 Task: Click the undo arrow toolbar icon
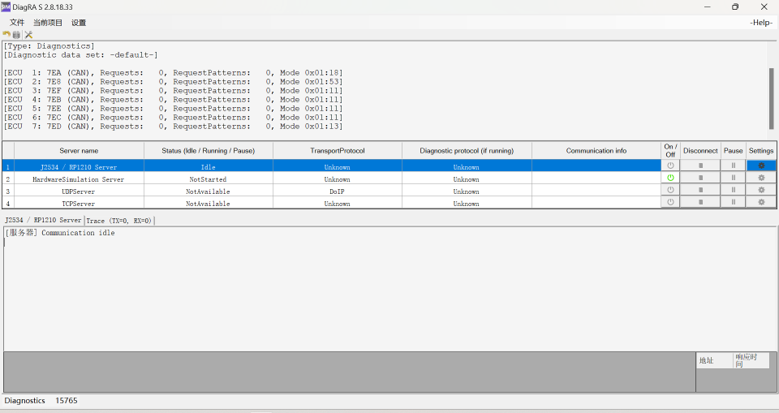6,35
